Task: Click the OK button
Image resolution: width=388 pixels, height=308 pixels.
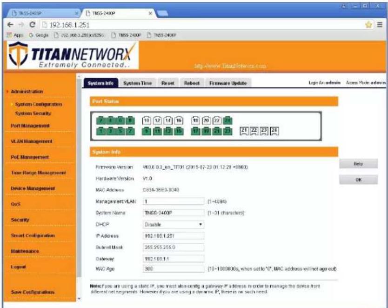Action: [x=358, y=180]
